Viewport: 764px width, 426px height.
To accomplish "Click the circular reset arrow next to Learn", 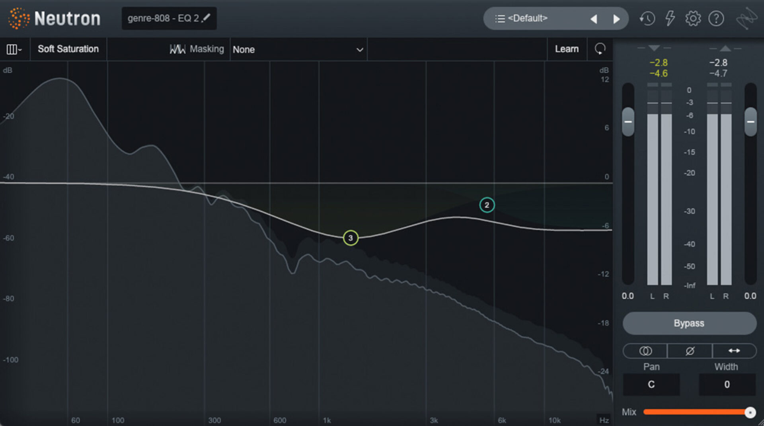I will tap(600, 49).
